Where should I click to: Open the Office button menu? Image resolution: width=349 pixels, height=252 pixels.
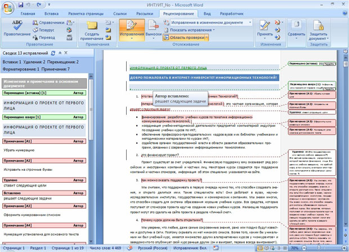click(x=8, y=8)
